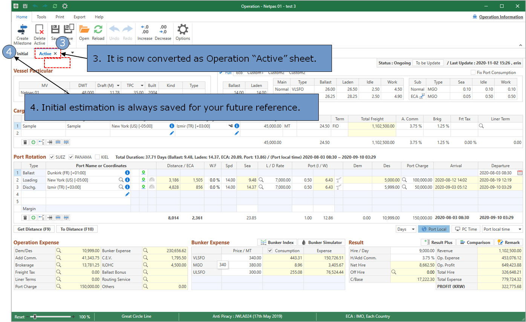526x322 pixels.
Task: Click the green add-row icon under Port Rotation
Action: click(33, 217)
